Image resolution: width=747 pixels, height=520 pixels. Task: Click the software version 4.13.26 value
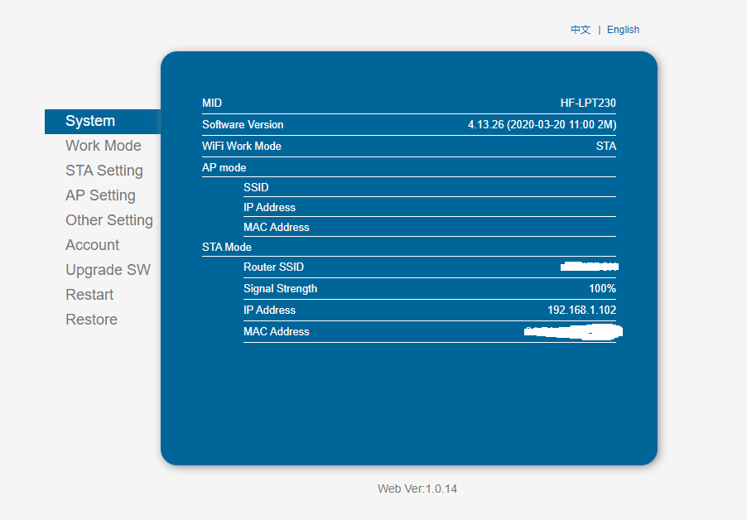(542, 125)
